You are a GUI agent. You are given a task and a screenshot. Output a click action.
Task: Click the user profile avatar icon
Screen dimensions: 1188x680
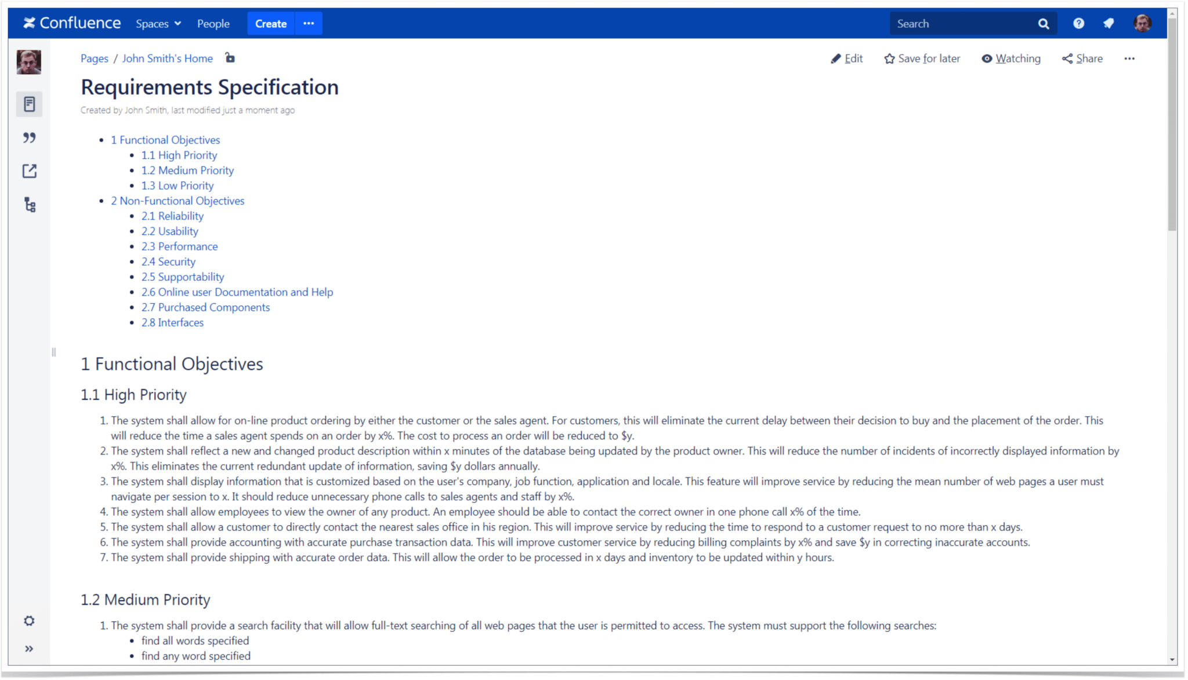click(1142, 24)
